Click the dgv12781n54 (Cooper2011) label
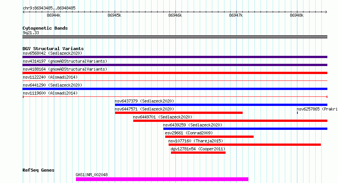This screenshot has width=338, height=183. point(198,149)
